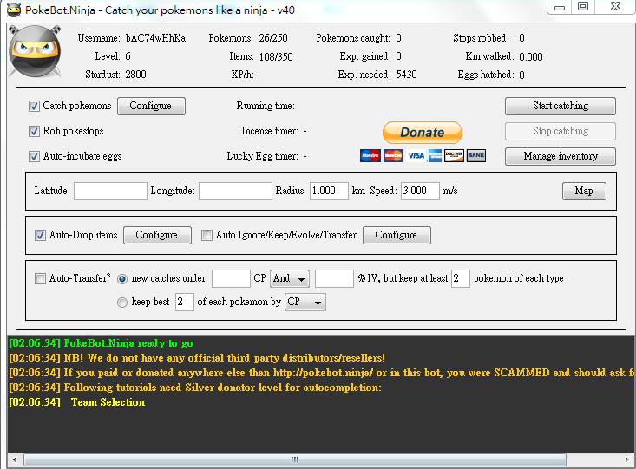Open Auto-Drop items Configure button
Viewport: 636px width, 469px height.
157,235
